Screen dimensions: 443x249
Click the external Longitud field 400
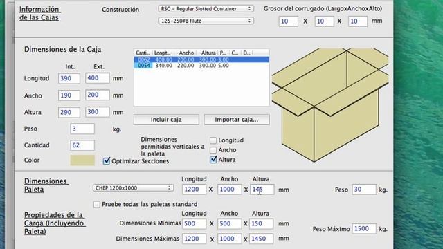coord(97,78)
